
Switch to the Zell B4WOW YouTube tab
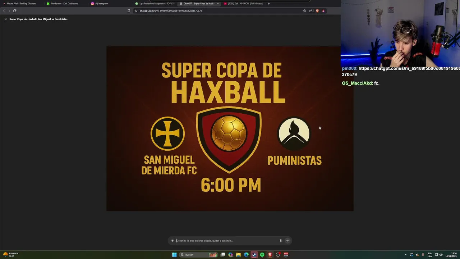[x=243, y=4]
